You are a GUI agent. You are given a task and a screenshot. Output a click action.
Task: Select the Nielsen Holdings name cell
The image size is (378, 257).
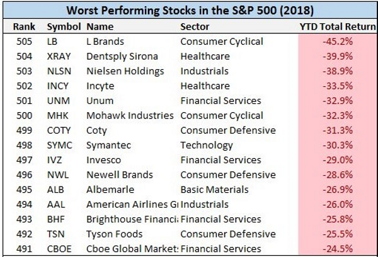tap(120, 71)
